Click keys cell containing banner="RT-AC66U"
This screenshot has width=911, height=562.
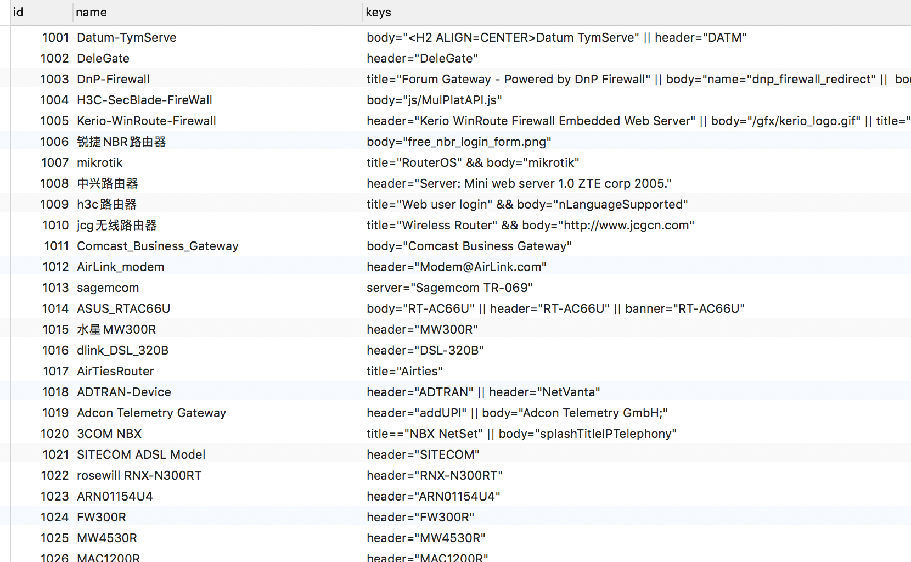point(637,308)
